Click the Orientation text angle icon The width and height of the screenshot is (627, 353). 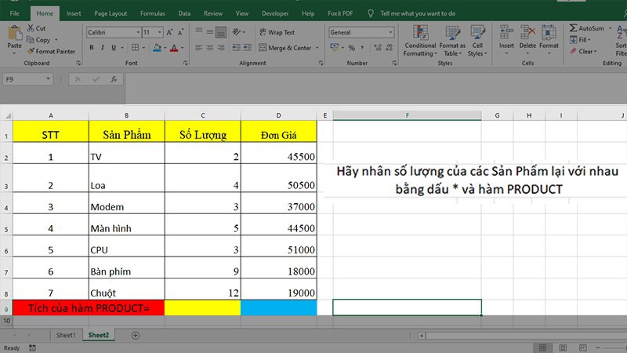coord(237,32)
